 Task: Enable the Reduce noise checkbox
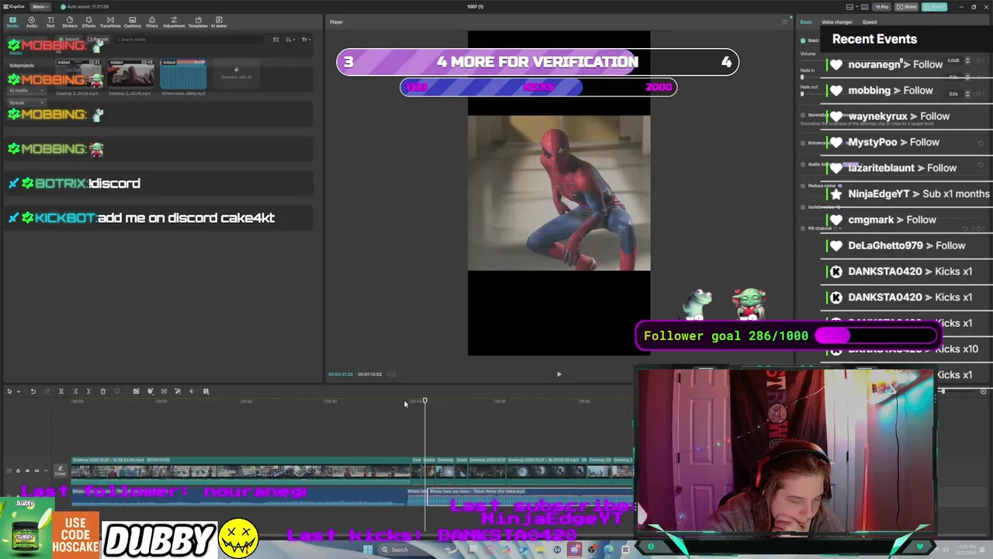[803, 186]
